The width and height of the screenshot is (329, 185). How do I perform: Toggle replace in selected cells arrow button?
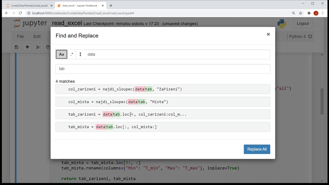pos(80,54)
